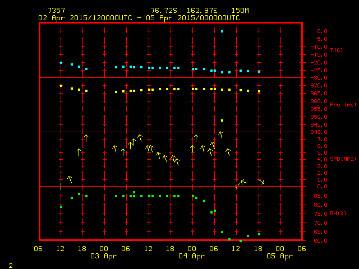Click the RH(%) humidity axis label
The width and height of the screenshot is (359, 269).
coord(338,214)
